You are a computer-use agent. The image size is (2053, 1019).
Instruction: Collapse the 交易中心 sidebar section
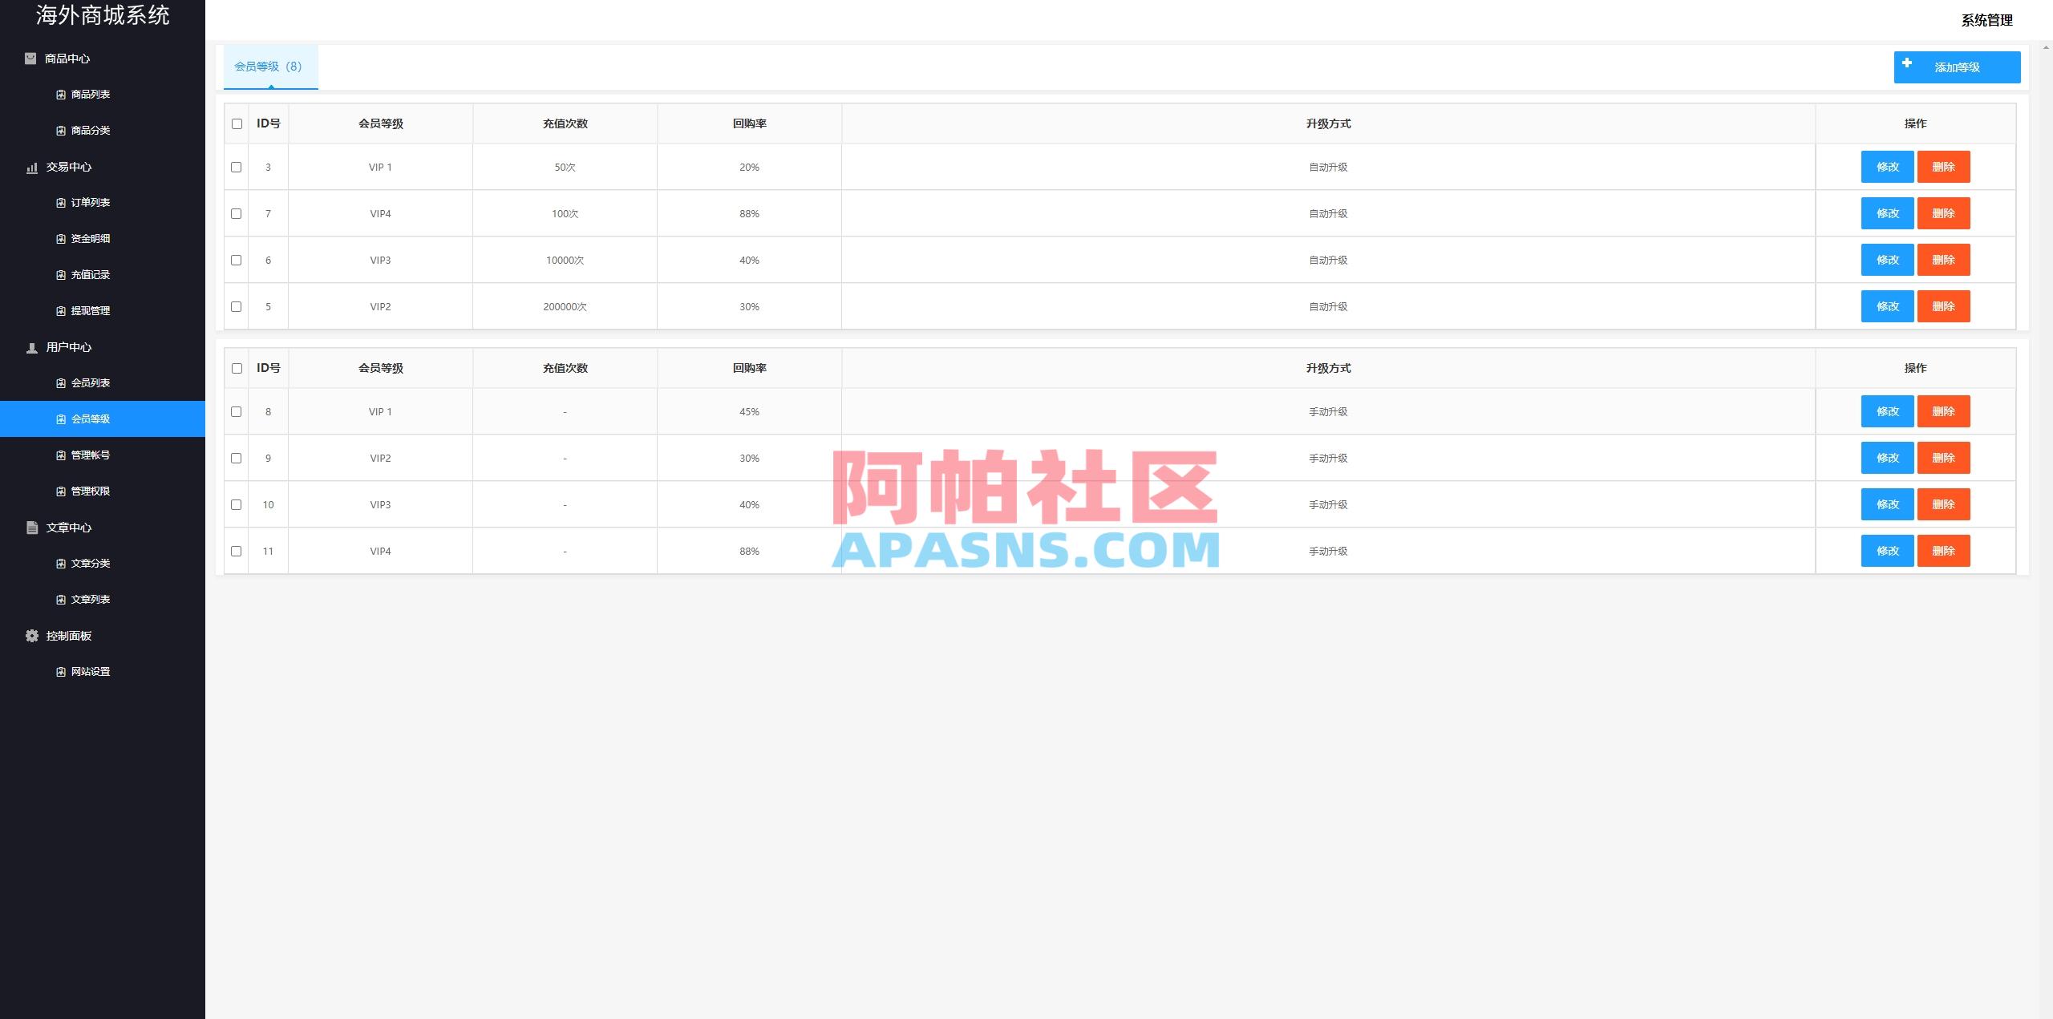[x=68, y=168]
